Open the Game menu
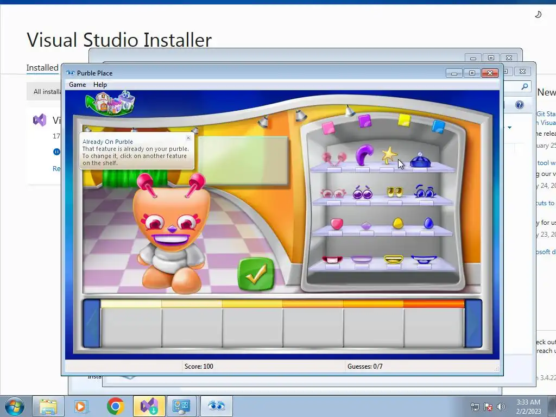Image resolution: width=556 pixels, height=417 pixels. (x=77, y=84)
